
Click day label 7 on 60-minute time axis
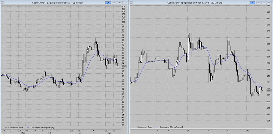coord(188,130)
